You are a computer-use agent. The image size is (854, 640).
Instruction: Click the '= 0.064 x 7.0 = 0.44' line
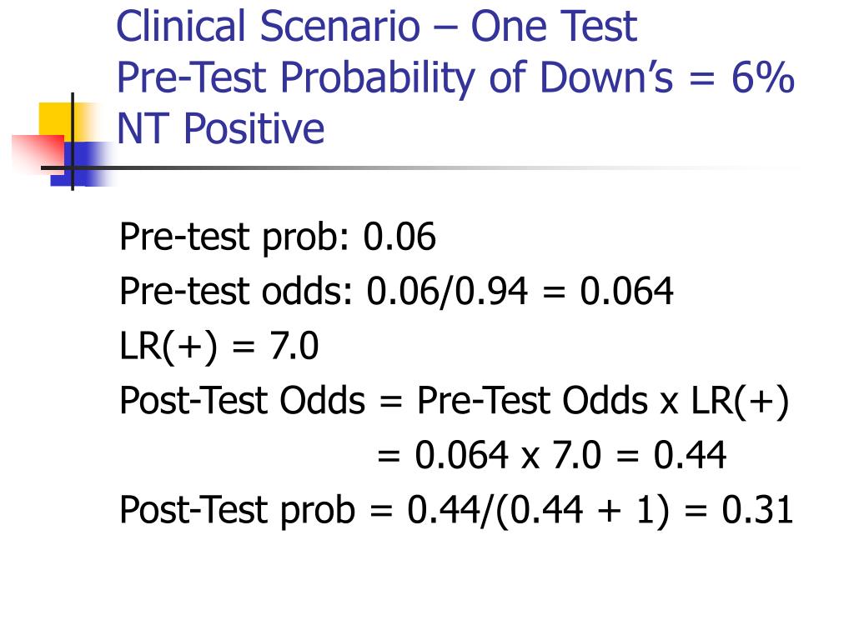point(552,455)
